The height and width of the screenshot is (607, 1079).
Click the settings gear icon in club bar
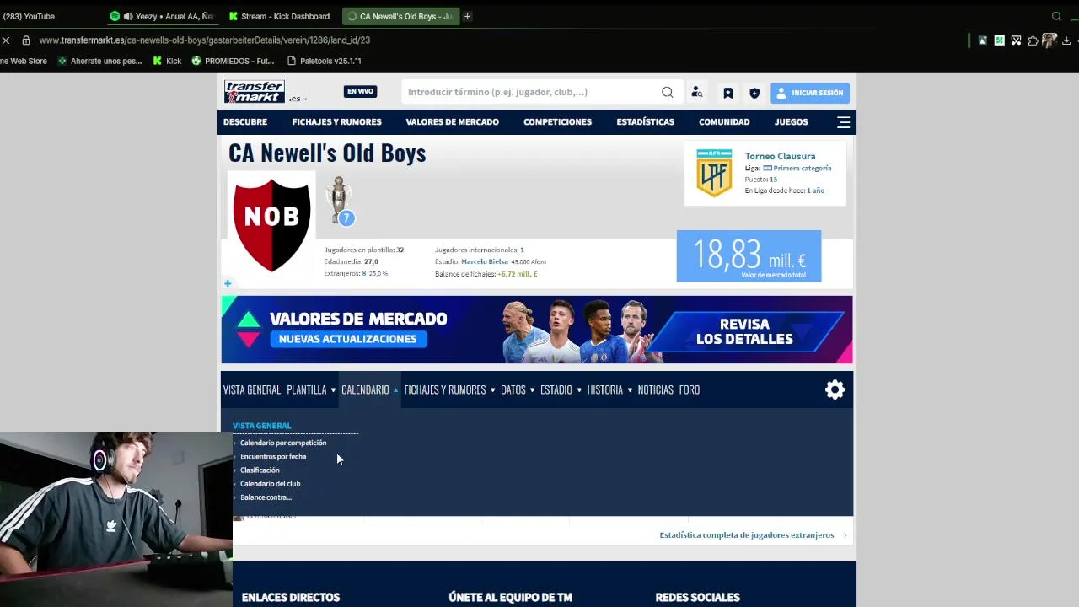pos(835,389)
